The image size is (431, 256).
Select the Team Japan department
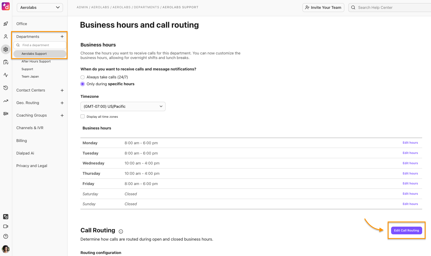pos(30,76)
